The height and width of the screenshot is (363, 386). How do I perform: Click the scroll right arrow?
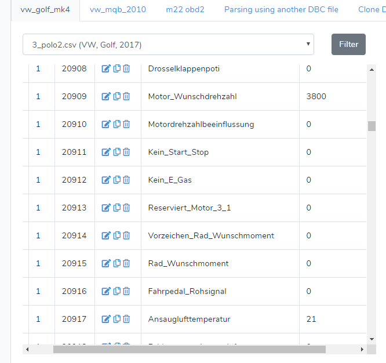[362, 350]
